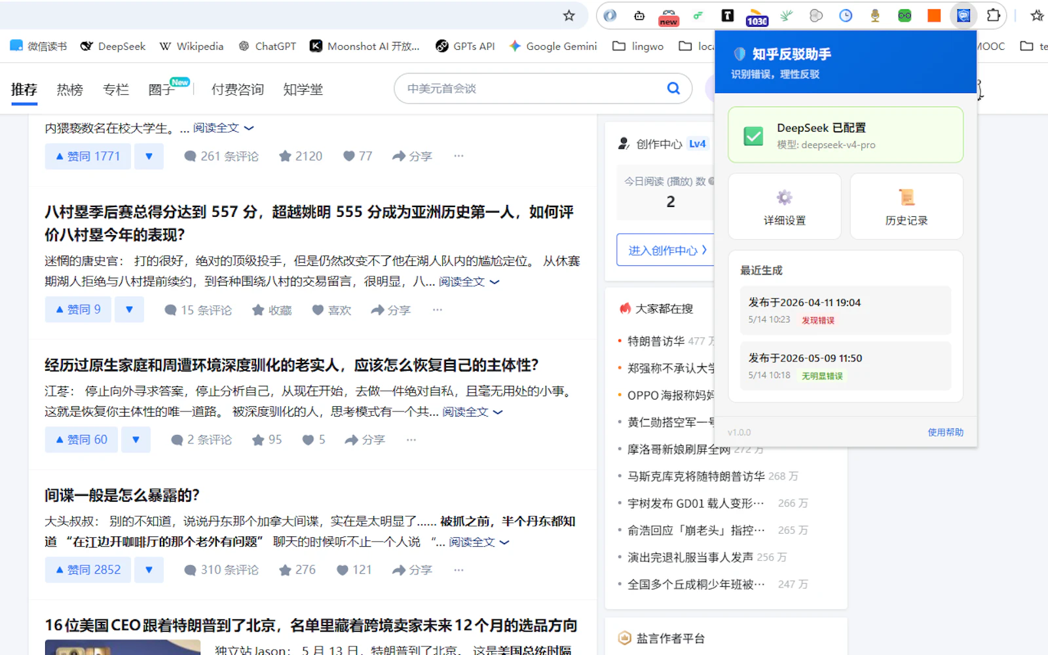Expand 阅读全文 of the 八村塁 answer
Viewport: 1048px width, 655px height.
469,282
